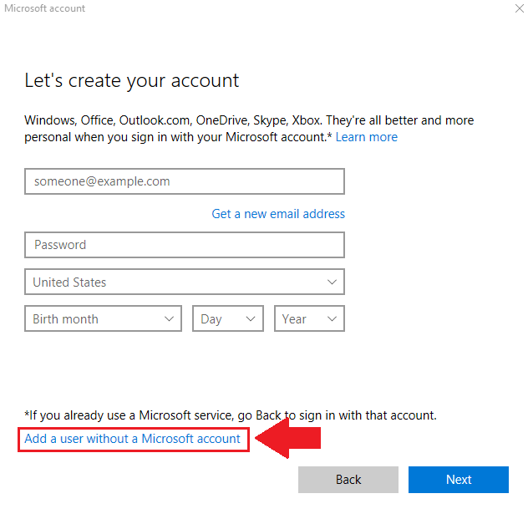Click the Password input field
Viewport: 528px width, 514px height.
tap(185, 245)
